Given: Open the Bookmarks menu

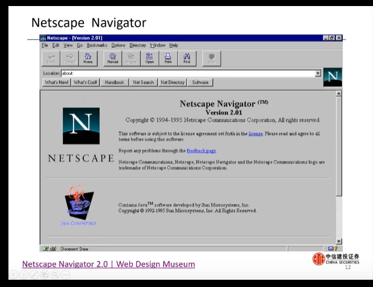Looking at the screenshot, I should tap(97, 45).
